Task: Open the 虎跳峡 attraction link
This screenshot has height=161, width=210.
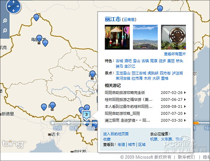Action: 153,73
